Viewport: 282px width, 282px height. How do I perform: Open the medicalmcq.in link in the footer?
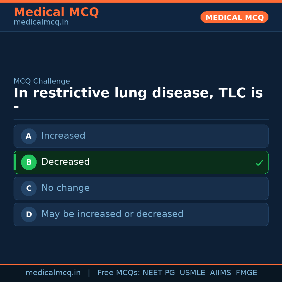[53, 273]
